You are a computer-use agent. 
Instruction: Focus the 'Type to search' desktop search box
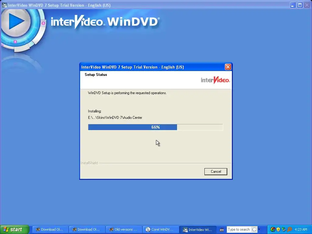point(239,229)
